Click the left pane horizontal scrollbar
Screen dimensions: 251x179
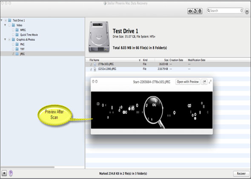pos(28,167)
